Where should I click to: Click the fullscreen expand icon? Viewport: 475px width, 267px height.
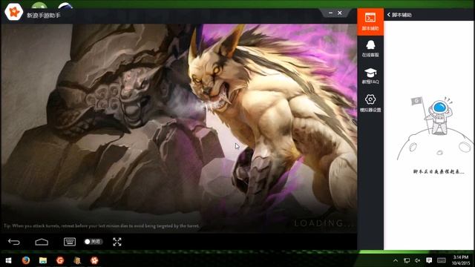117,242
